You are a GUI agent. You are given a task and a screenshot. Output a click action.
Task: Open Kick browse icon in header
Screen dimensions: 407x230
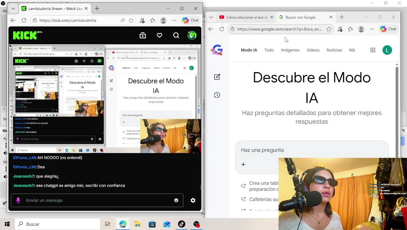pos(143,35)
